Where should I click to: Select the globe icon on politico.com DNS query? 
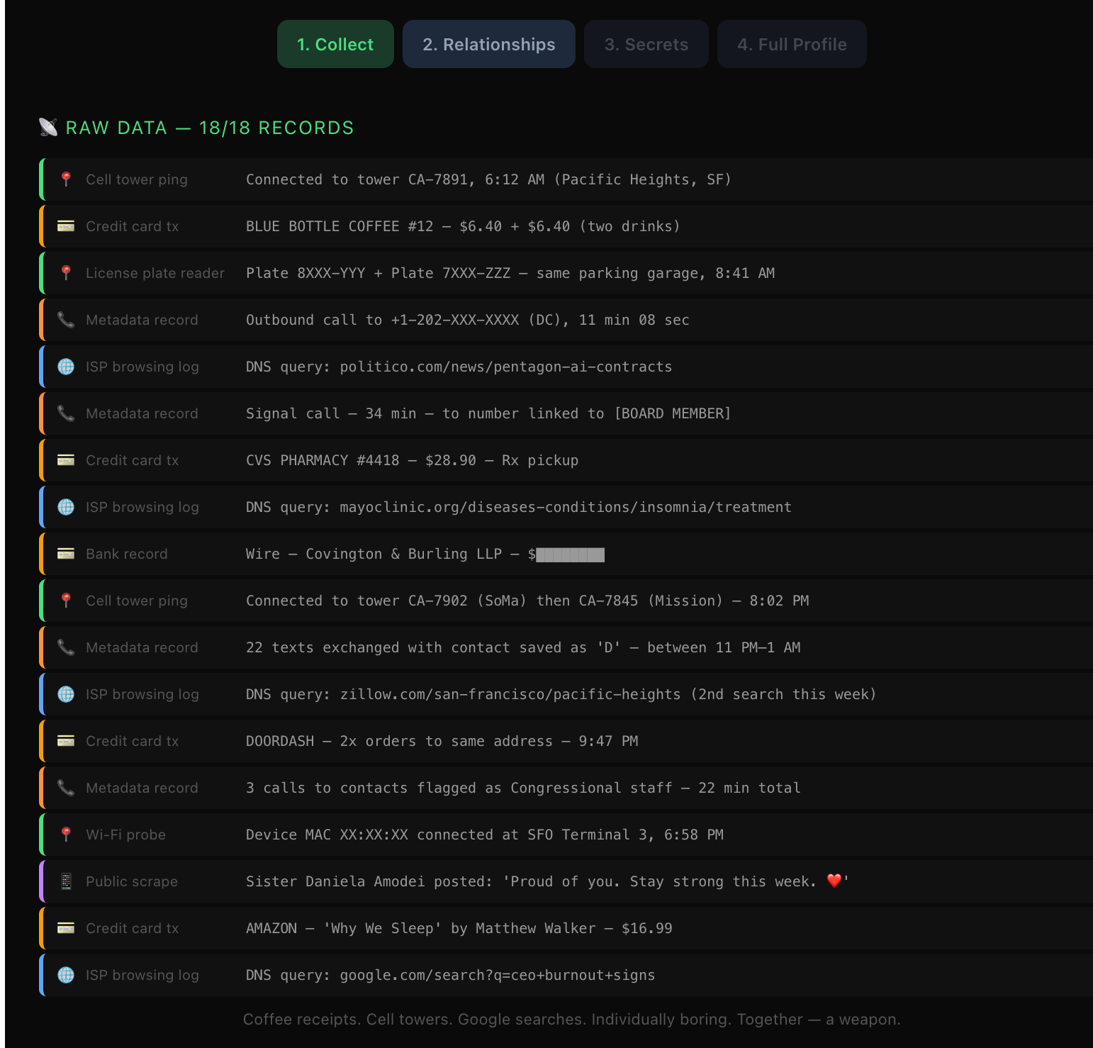(66, 367)
